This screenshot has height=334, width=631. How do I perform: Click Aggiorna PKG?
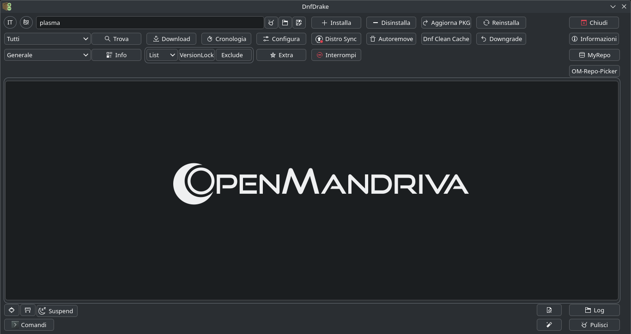(446, 23)
